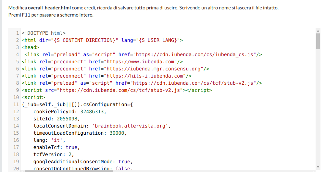The width and height of the screenshot is (325, 172).
Task: Click '{S_CONTENT_DIRECTION}' attribute value
Action: coord(84,40)
